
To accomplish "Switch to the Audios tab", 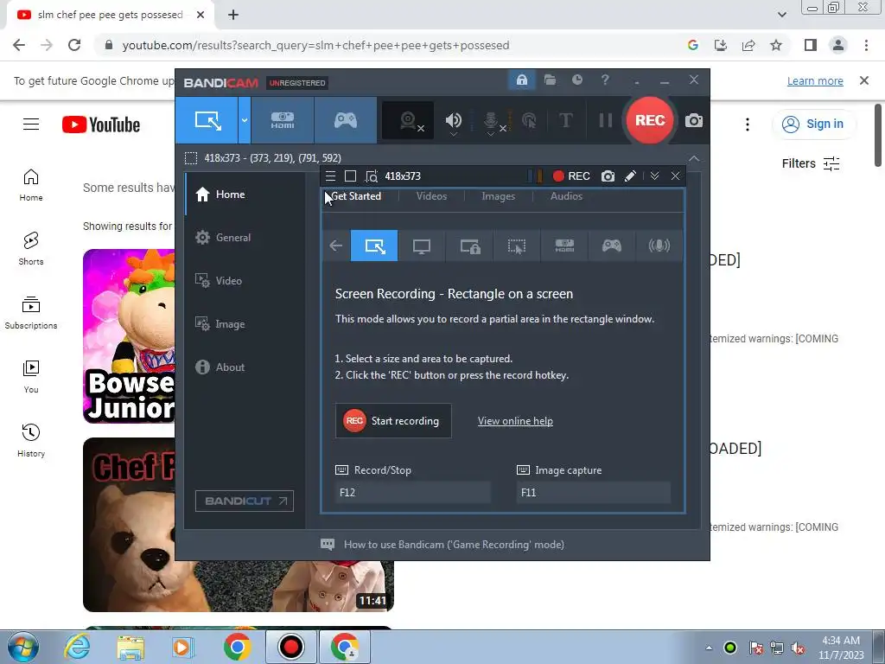I will (566, 196).
